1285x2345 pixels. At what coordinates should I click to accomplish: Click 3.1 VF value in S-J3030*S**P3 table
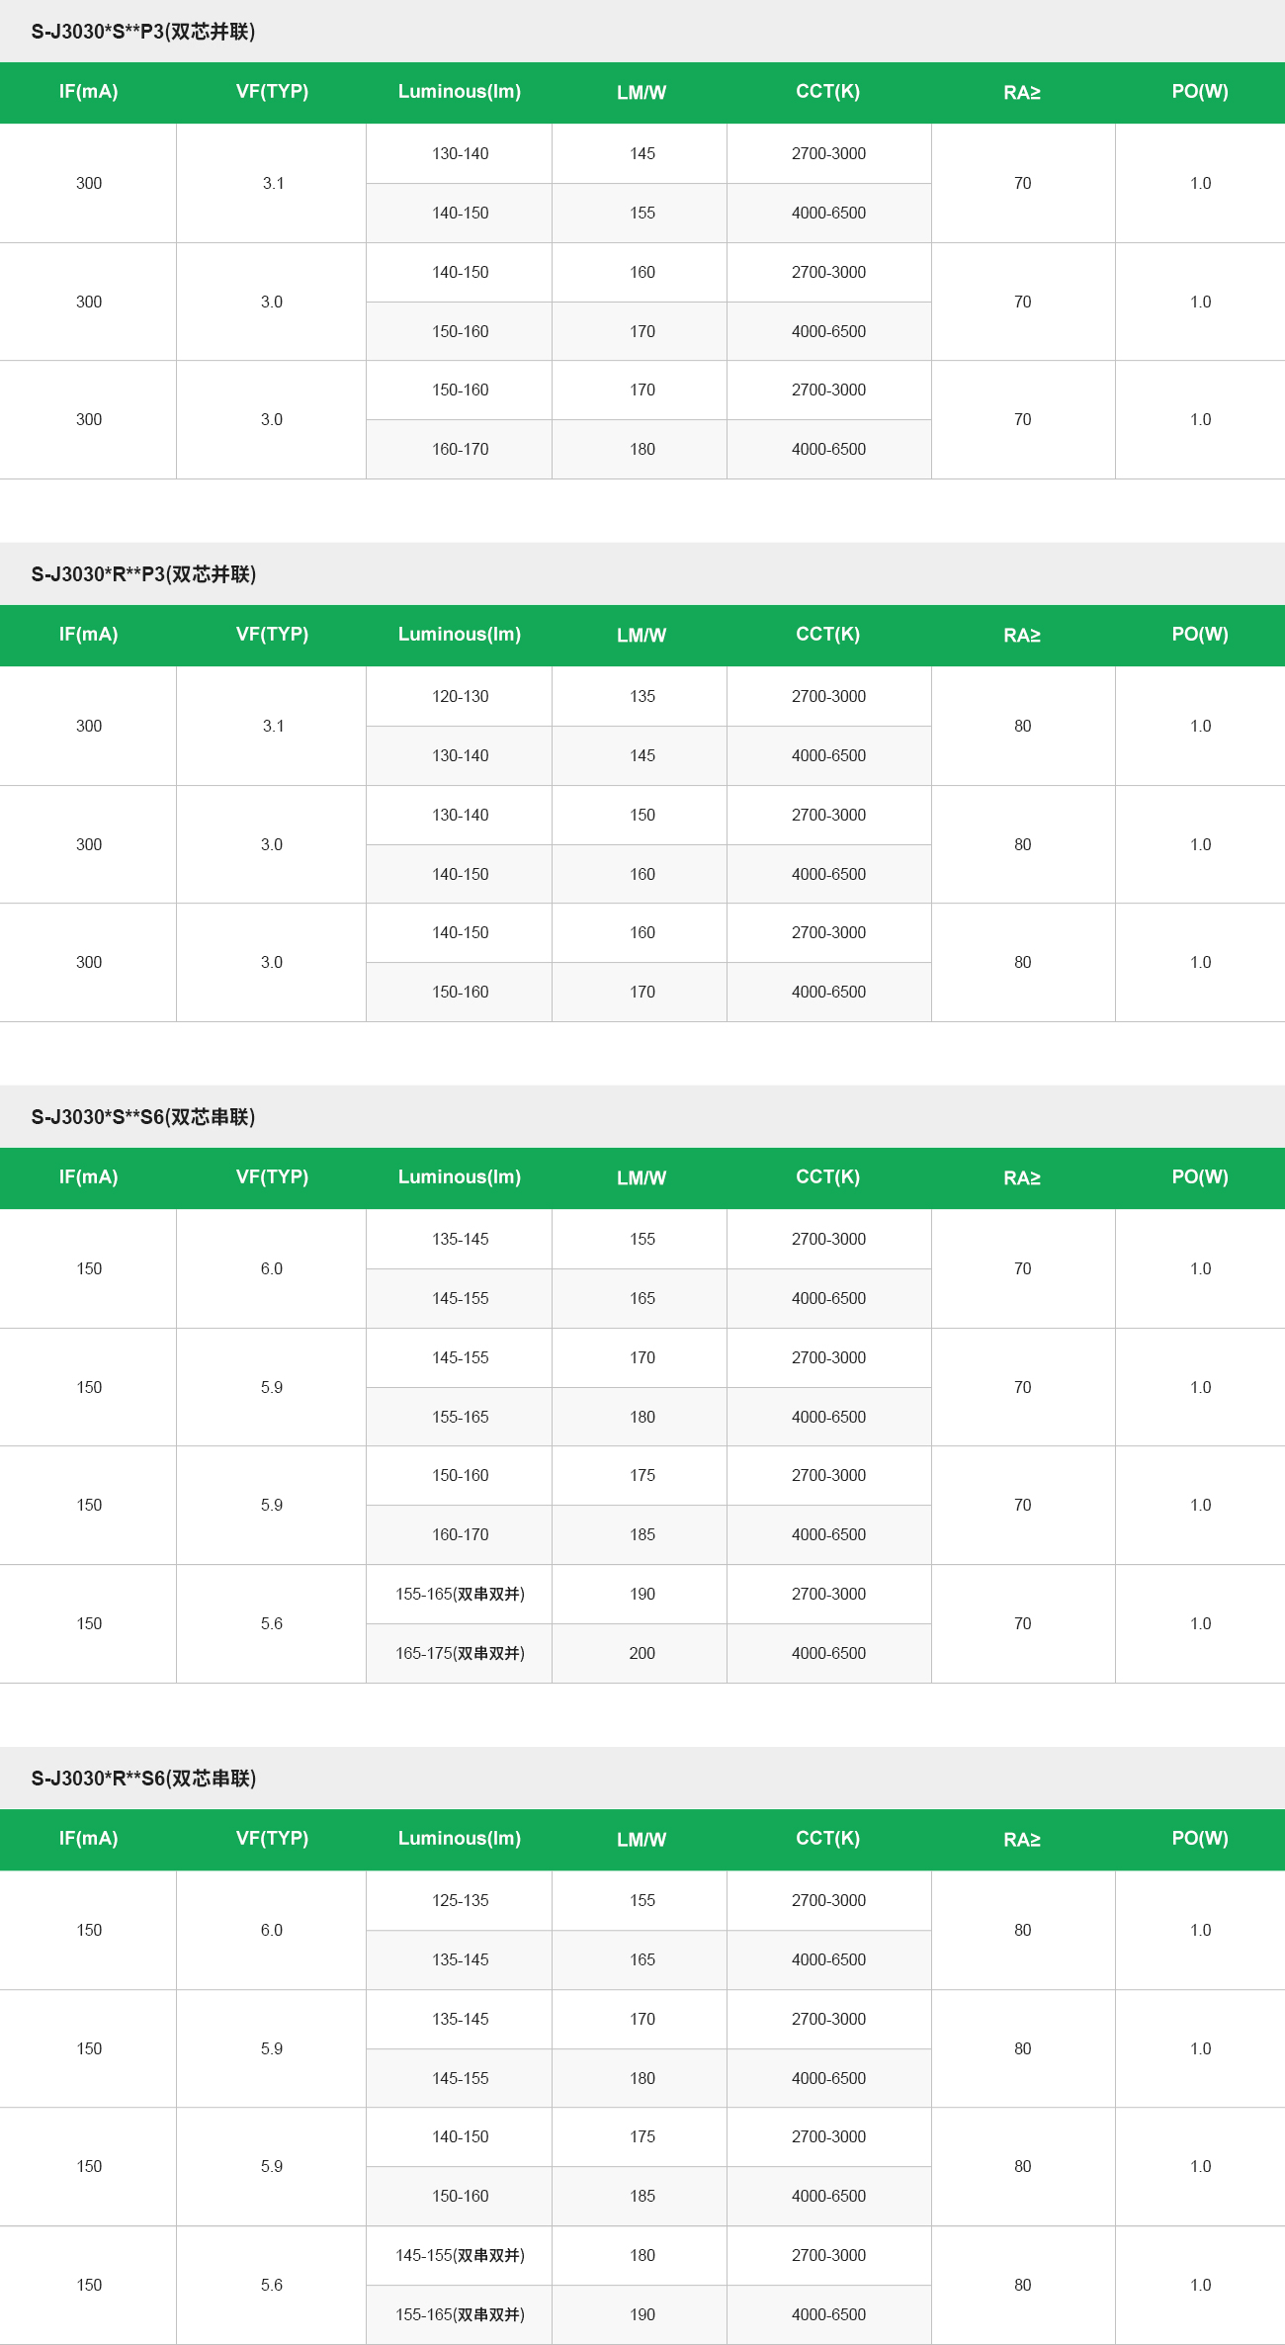tap(273, 183)
